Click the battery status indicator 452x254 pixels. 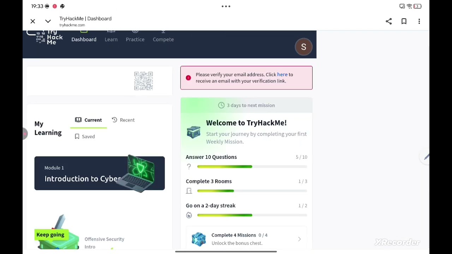click(x=417, y=6)
